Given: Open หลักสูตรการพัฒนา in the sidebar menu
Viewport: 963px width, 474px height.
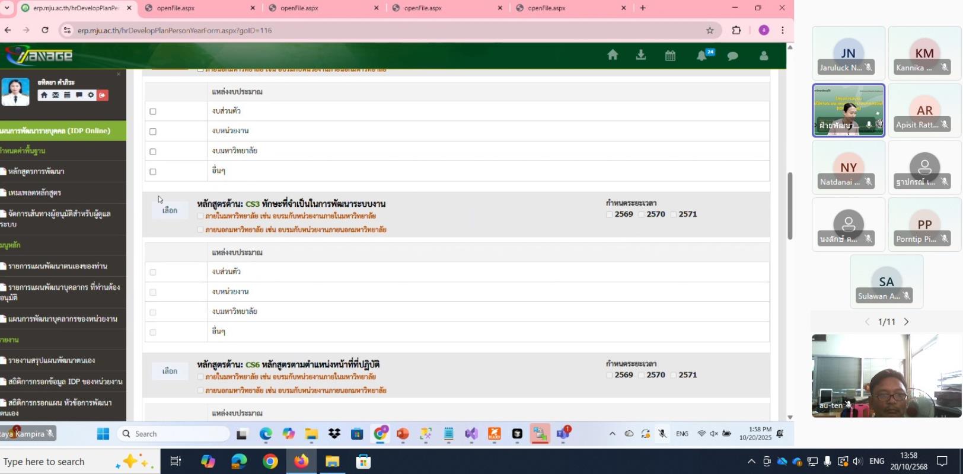Looking at the screenshot, I should (x=36, y=171).
